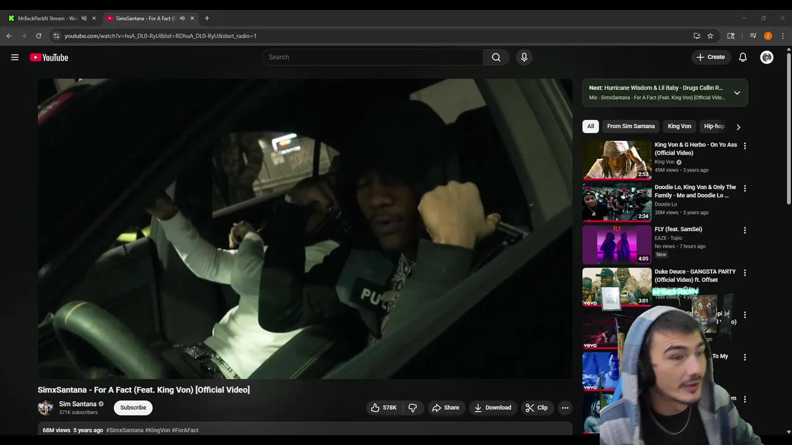Viewport: 792px width, 445px height.
Task: Close the SimxSantana YouTube tab
Action: click(x=192, y=19)
